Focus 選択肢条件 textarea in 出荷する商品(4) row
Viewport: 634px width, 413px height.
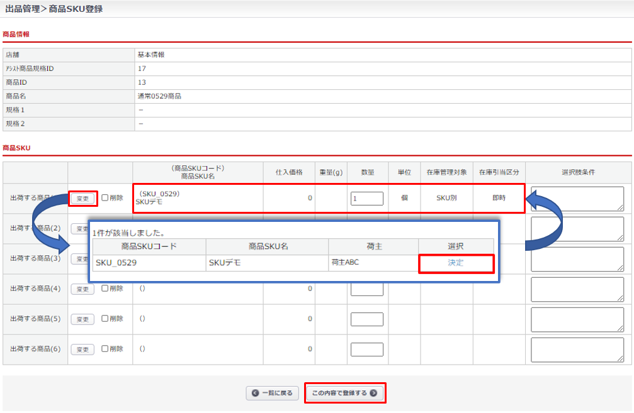(577, 289)
